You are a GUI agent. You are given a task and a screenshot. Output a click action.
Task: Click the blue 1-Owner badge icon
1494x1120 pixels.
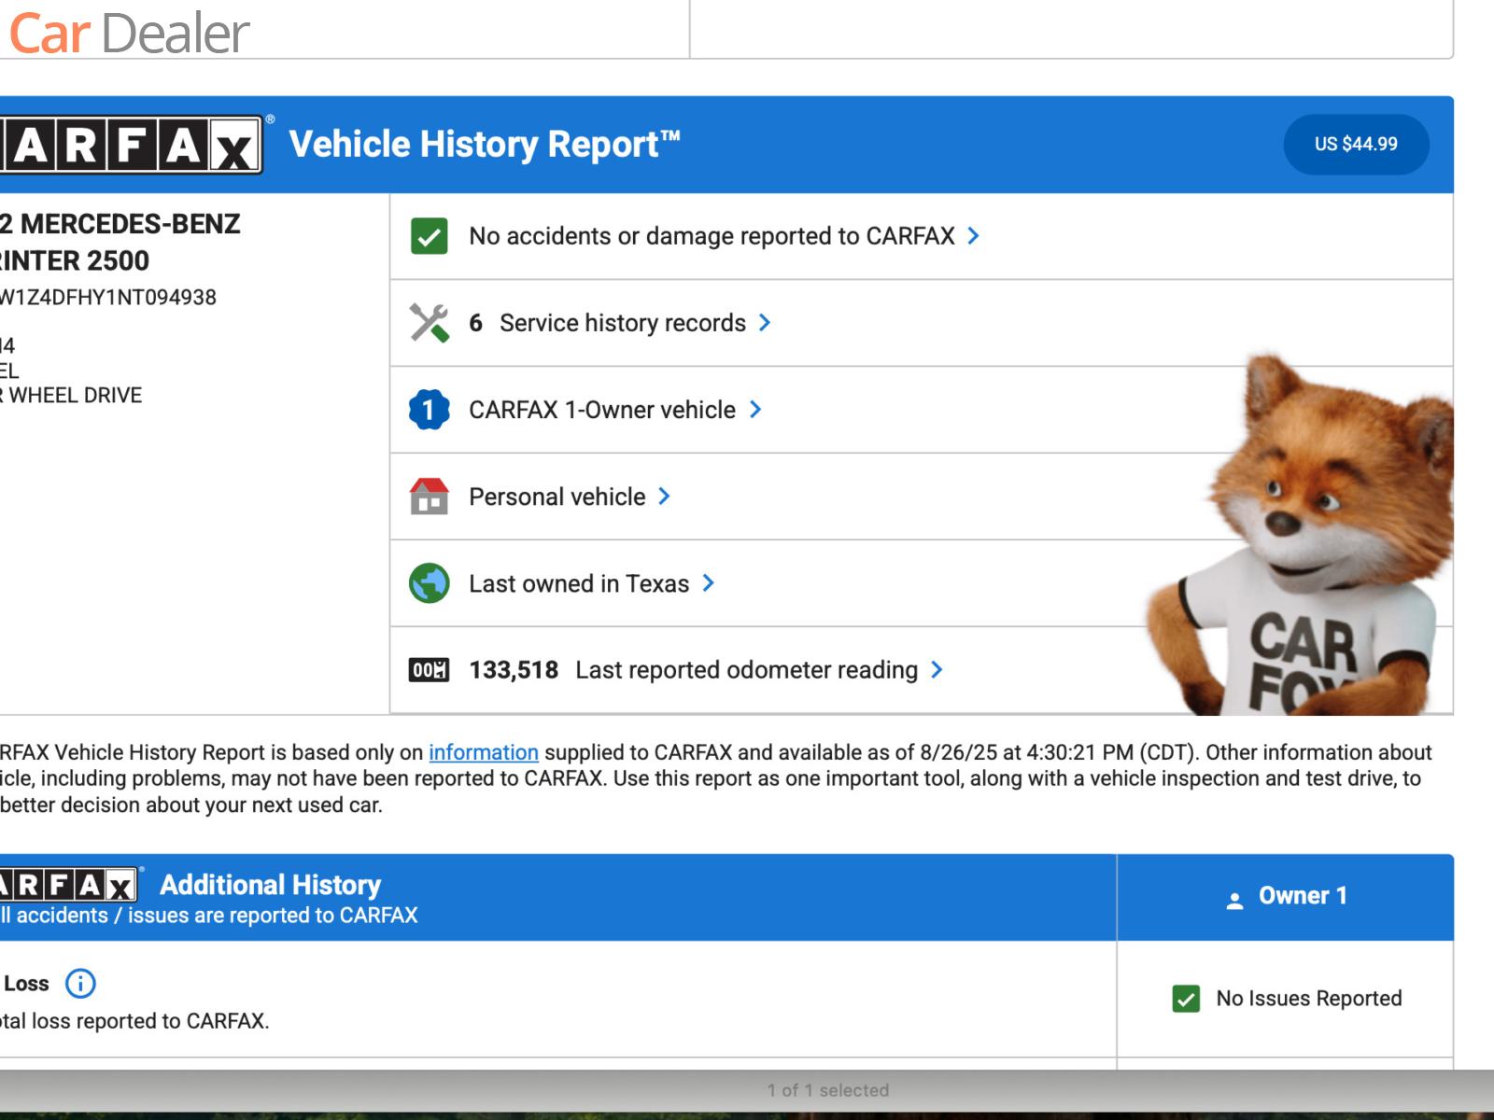pos(429,410)
